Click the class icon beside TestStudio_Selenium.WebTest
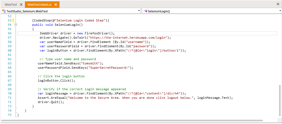This screenshot has height=124, width=282. [x=3, y=11]
